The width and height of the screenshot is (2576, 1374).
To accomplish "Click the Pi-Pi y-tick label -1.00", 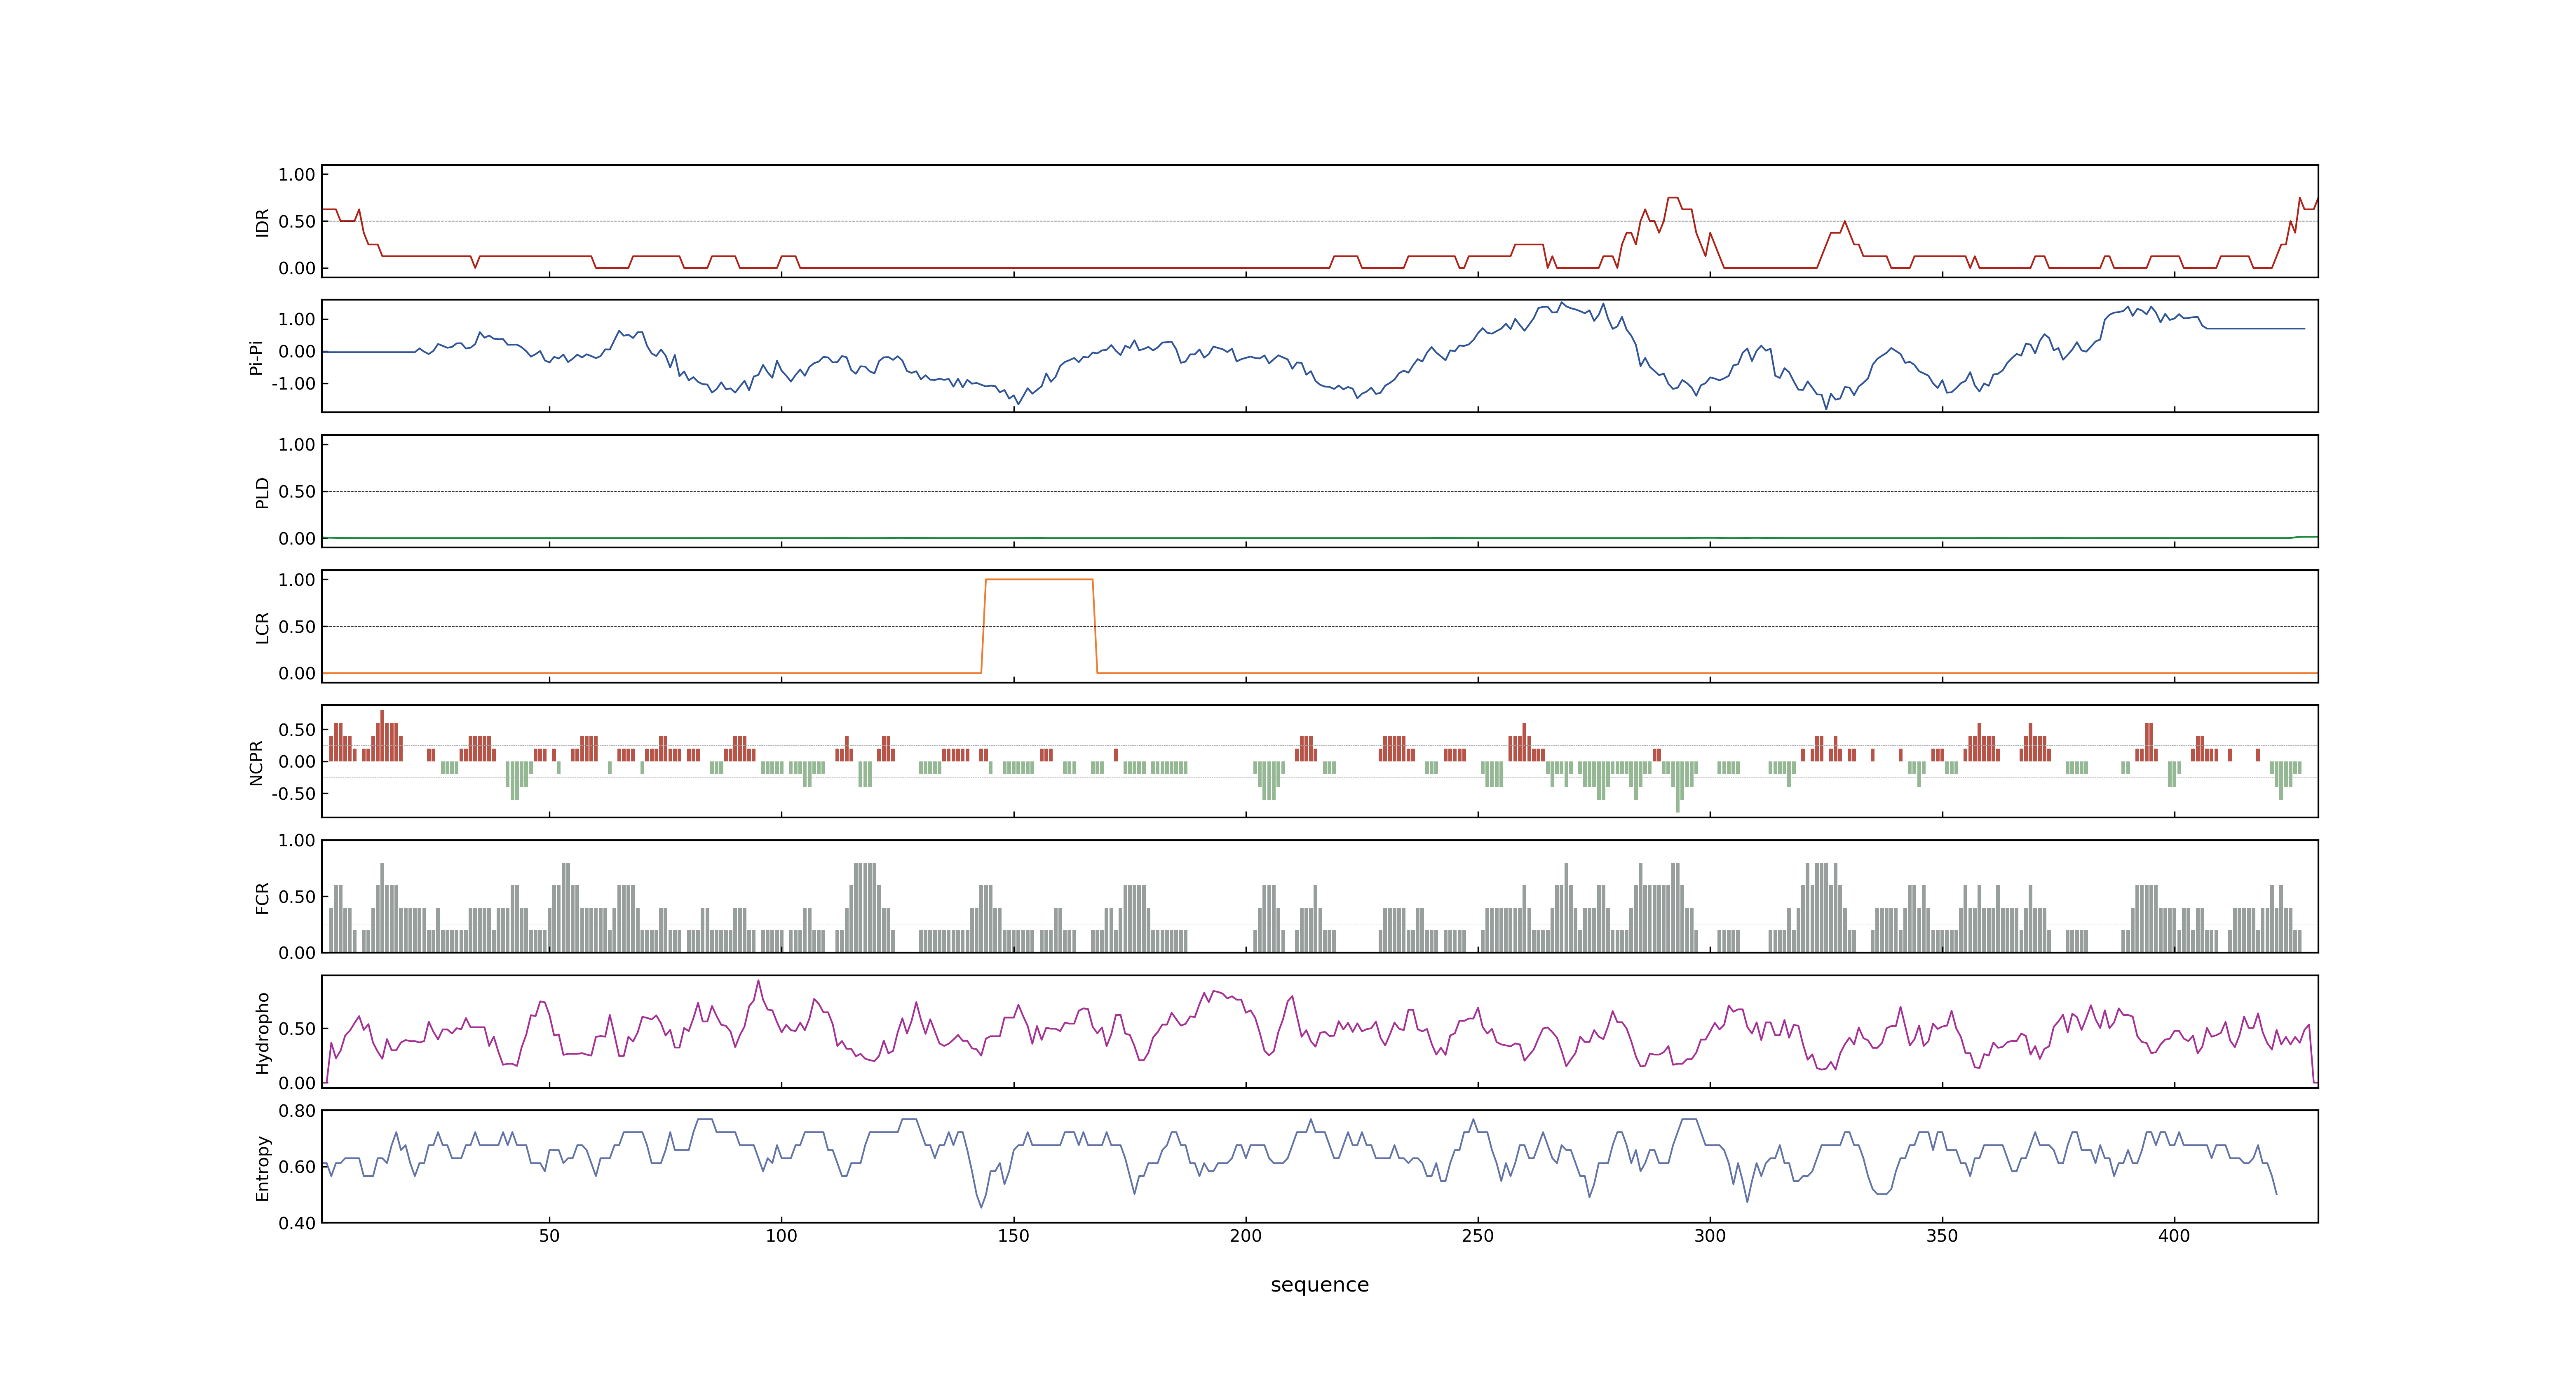I will pyautogui.click(x=293, y=384).
